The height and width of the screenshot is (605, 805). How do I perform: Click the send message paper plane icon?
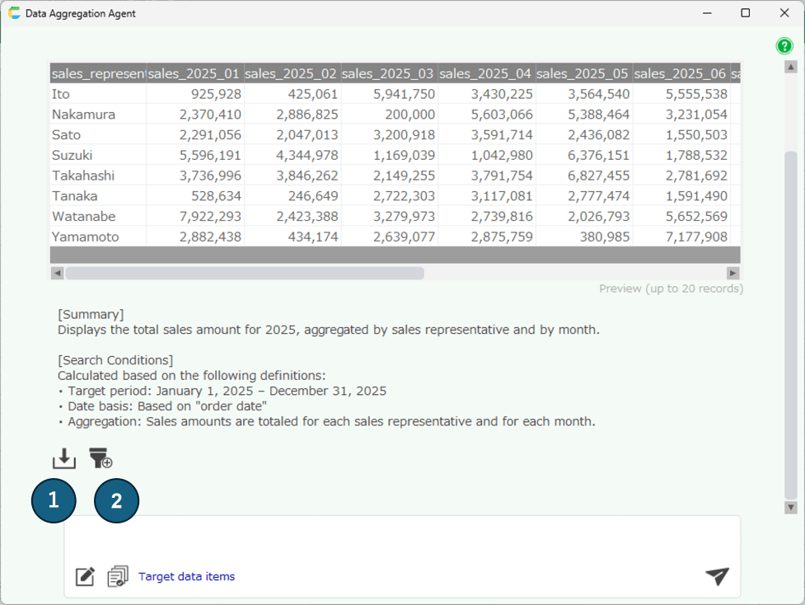click(717, 576)
